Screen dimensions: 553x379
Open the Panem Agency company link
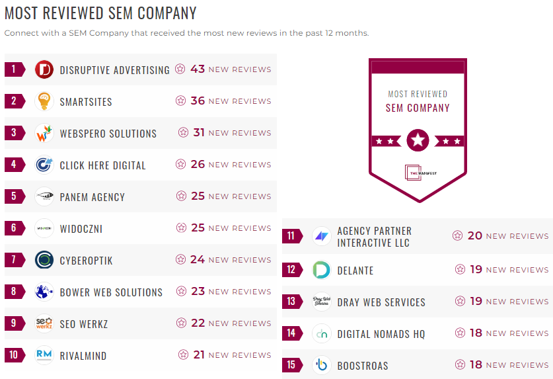click(x=92, y=197)
